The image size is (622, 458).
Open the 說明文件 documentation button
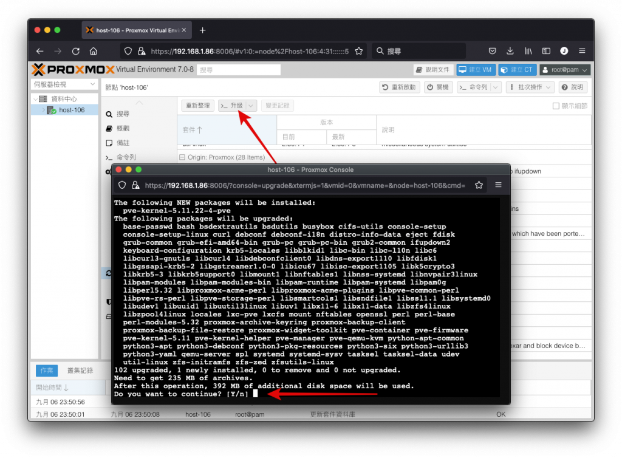(432, 70)
